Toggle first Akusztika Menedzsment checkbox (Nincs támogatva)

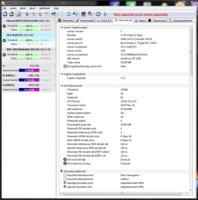(65, 175)
